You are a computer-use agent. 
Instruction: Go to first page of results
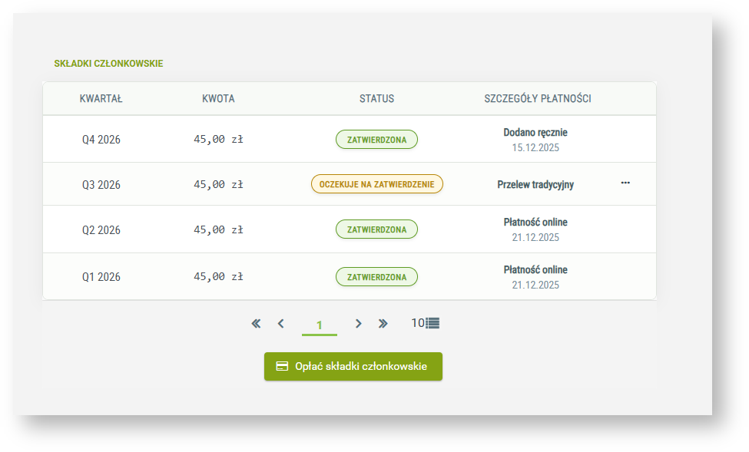click(x=256, y=324)
